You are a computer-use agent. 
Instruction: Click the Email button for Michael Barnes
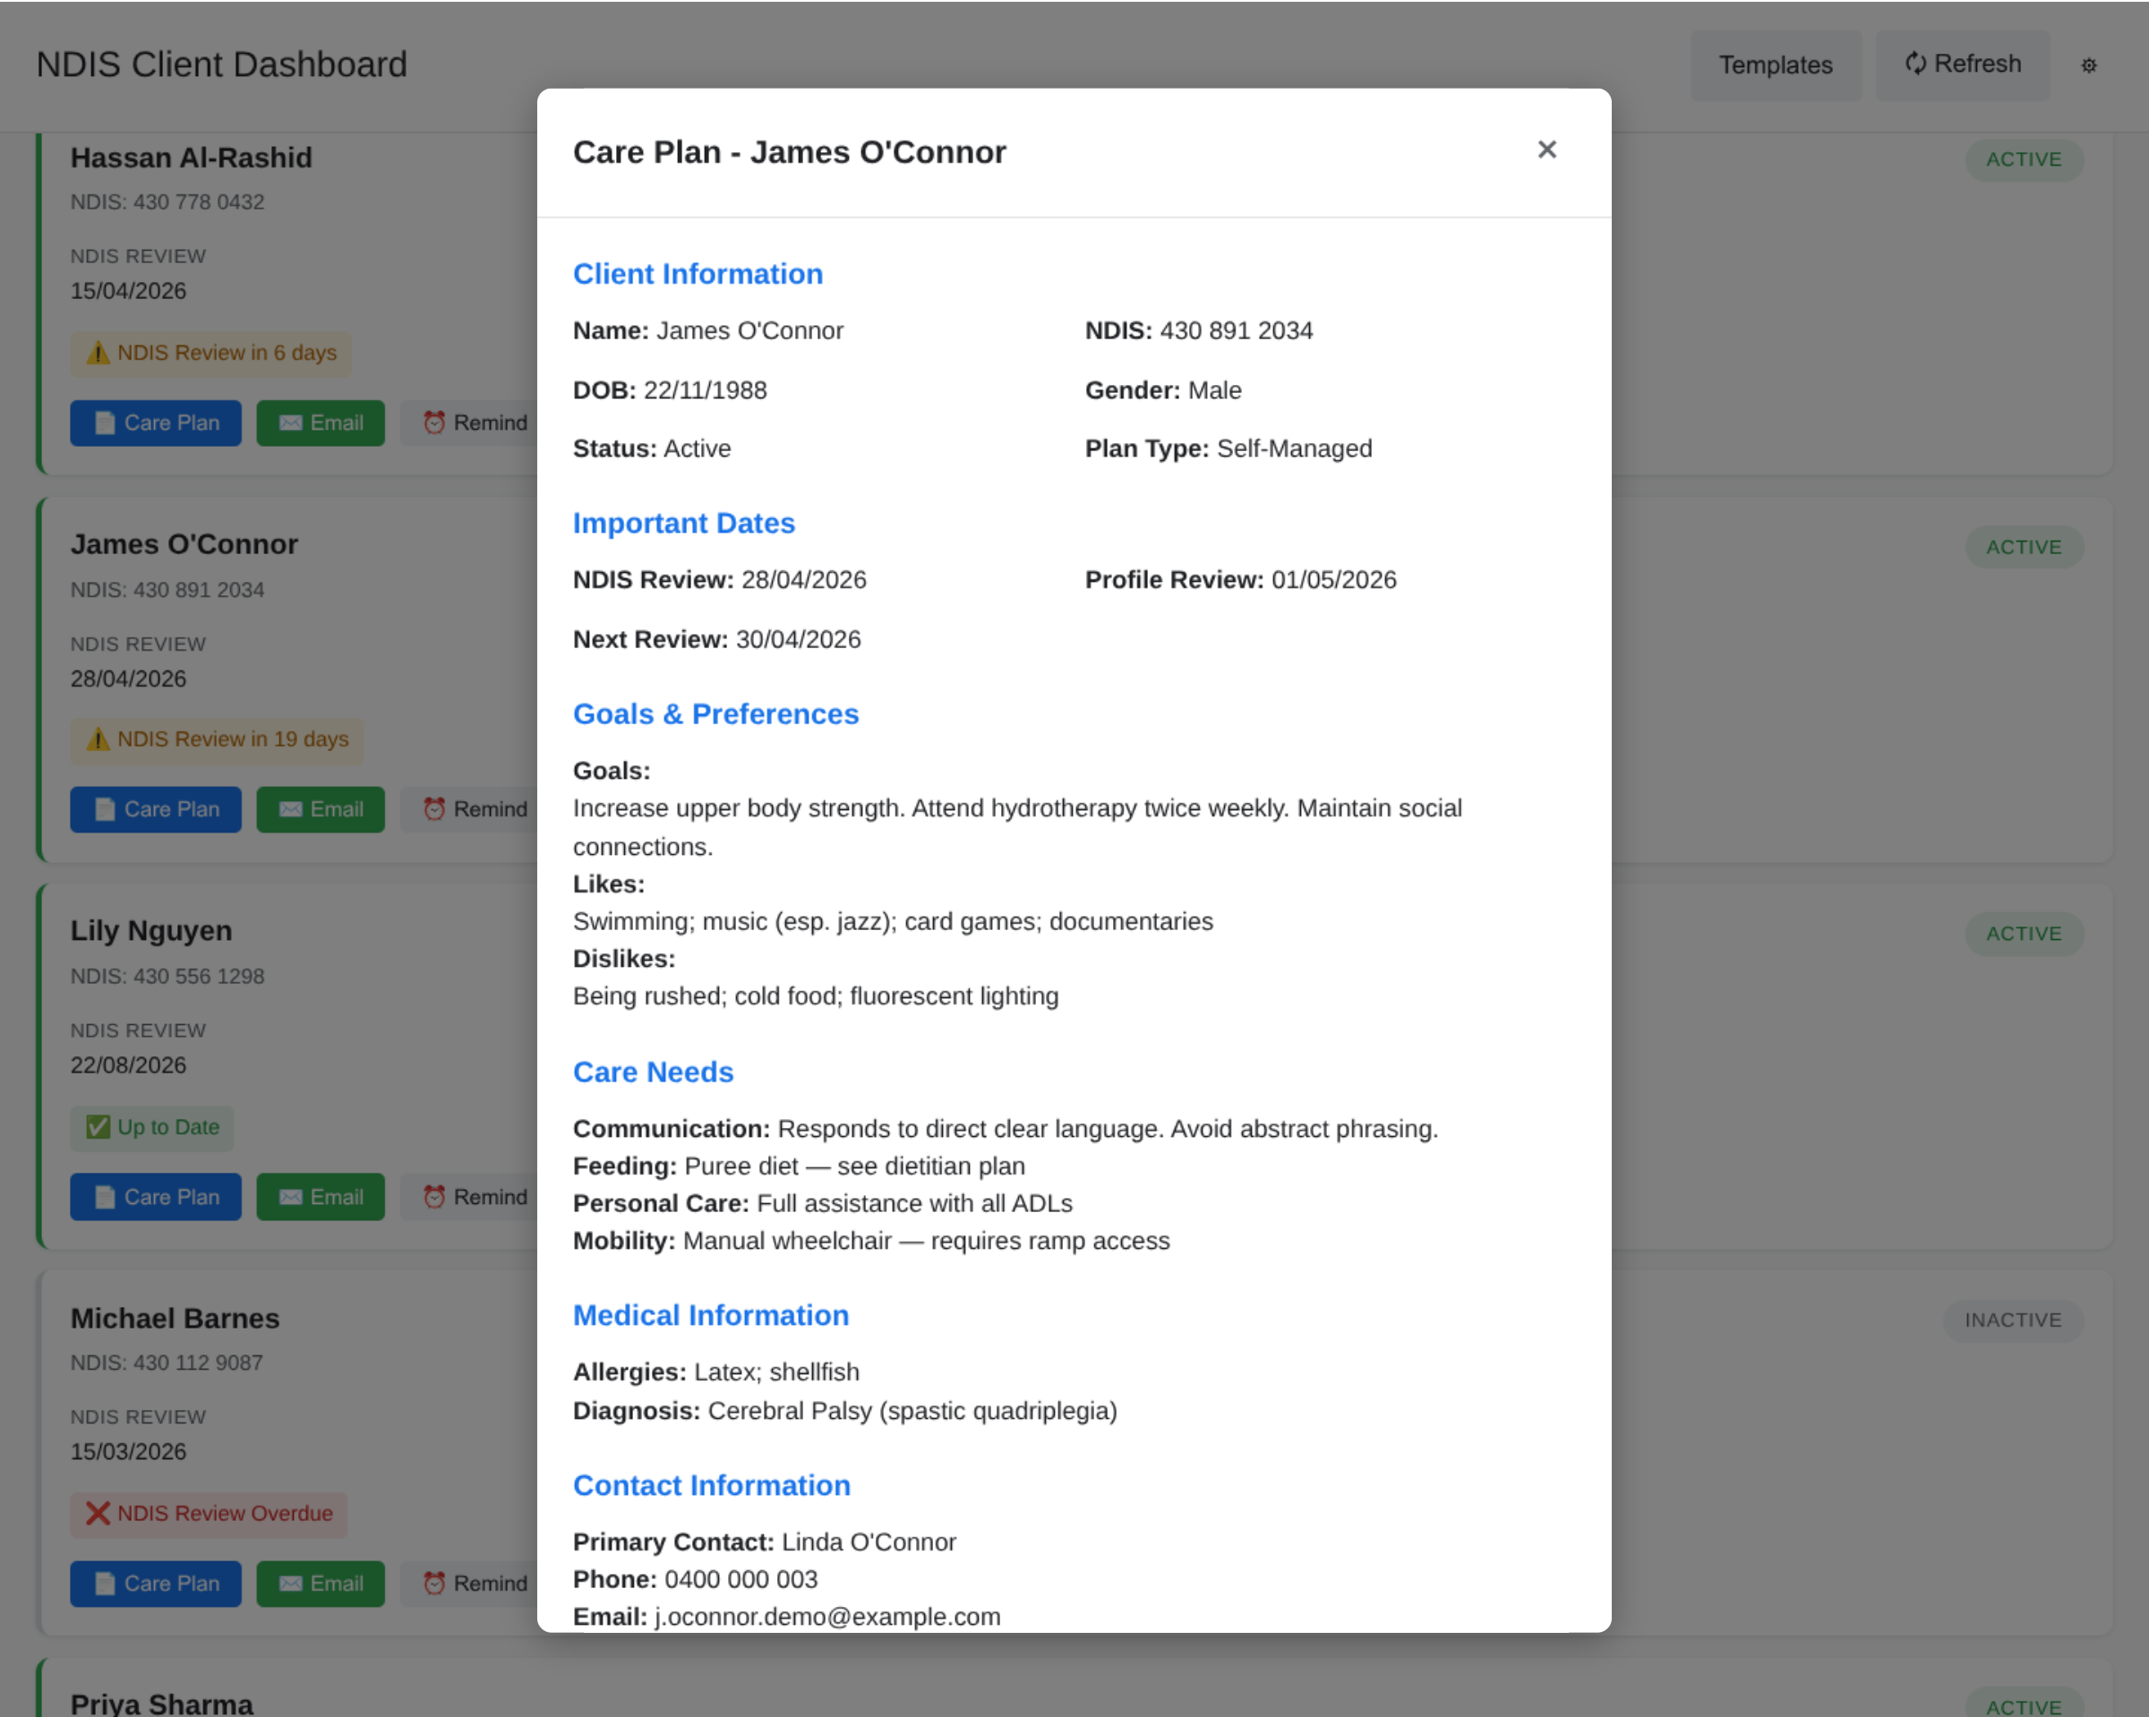(320, 1584)
